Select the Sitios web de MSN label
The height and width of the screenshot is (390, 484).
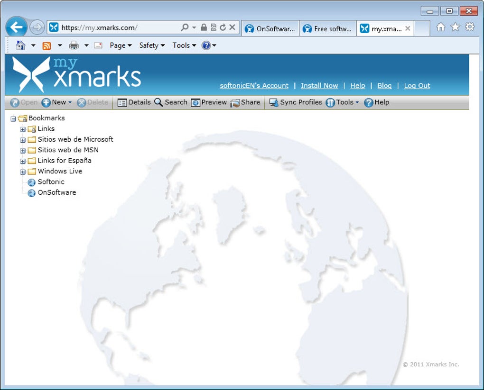pyautogui.click(x=68, y=150)
